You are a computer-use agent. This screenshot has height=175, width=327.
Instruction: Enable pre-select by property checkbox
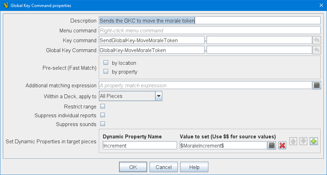pos(106,71)
